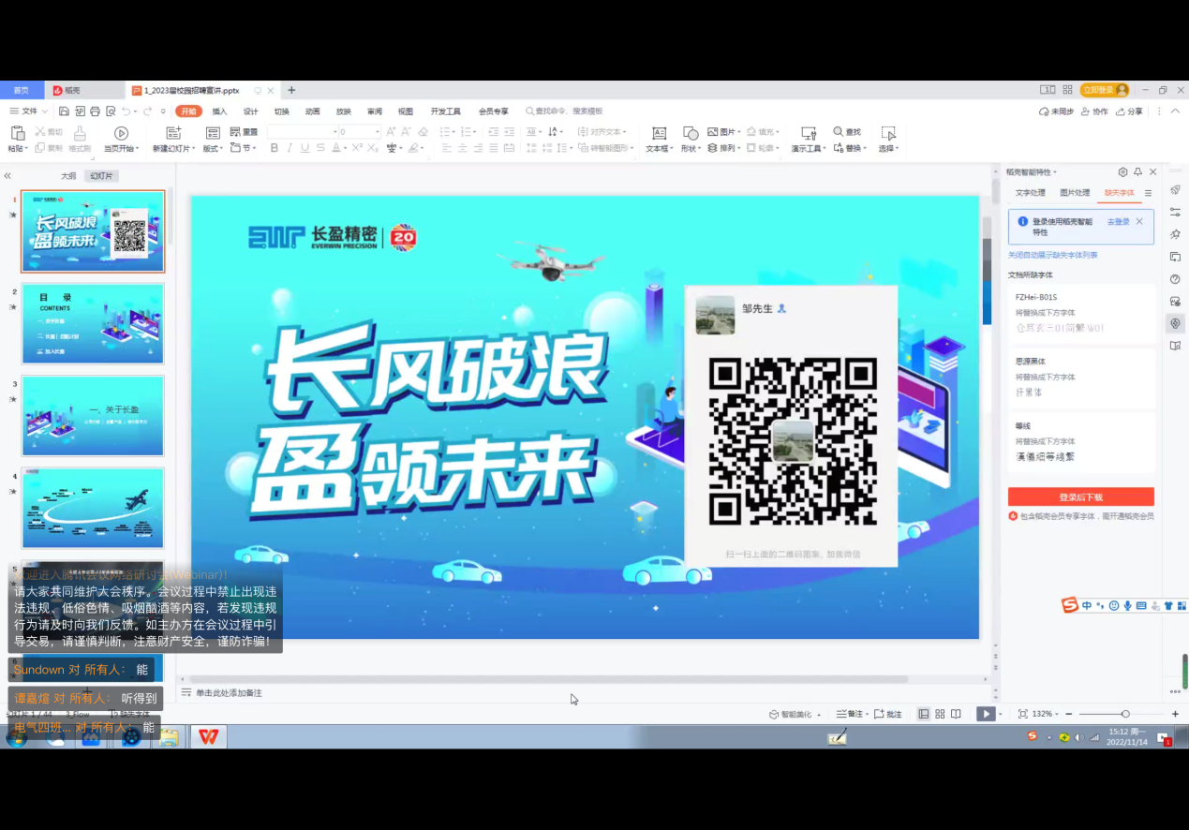Click the 去登录 link in notice
Image resolution: width=1189 pixels, height=830 pixels.
point(1118,222)
